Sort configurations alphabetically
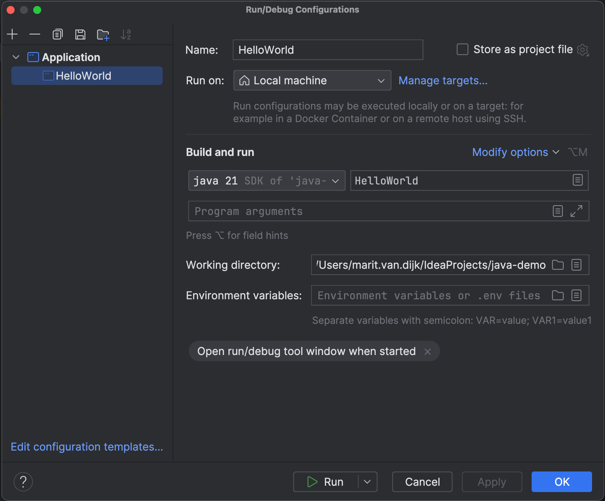605x501 pixels. 126,34
